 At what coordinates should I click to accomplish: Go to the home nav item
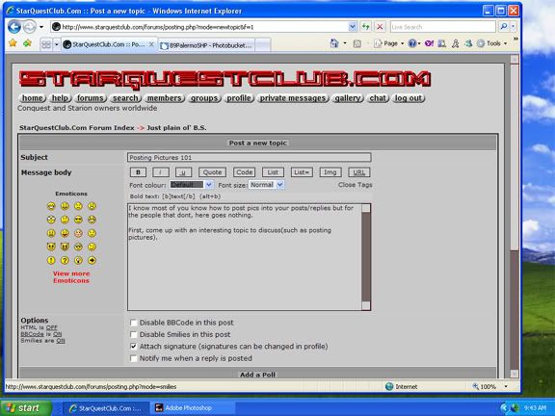pyautogui.click(x=32, y=98)
